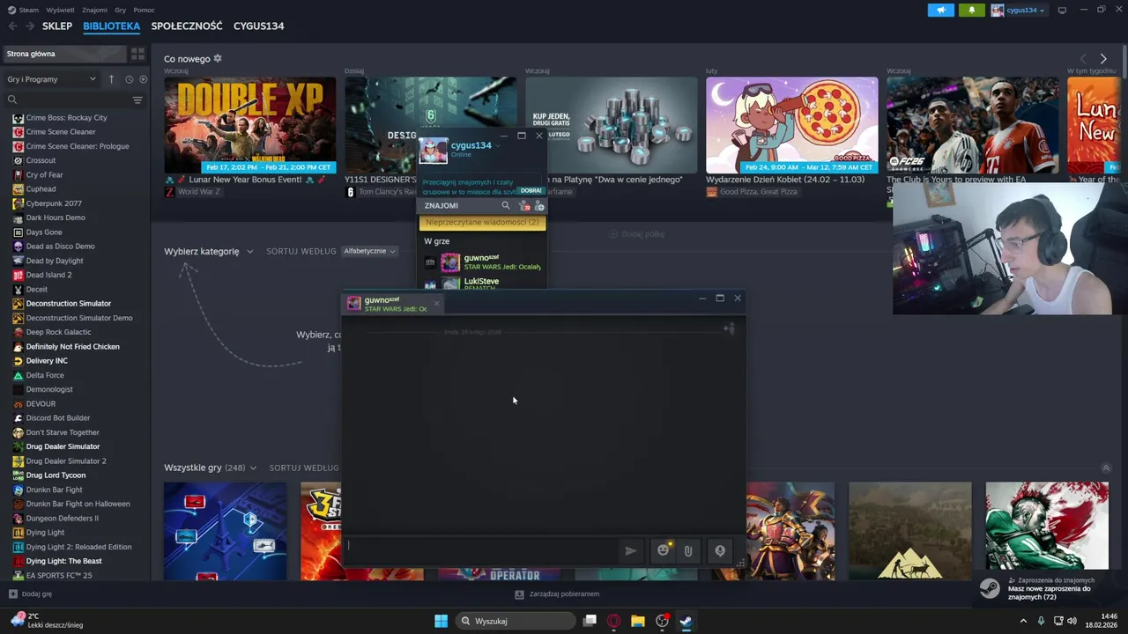Open Nieprzeczytane wiadomości (2) banner

click(482, 222)
